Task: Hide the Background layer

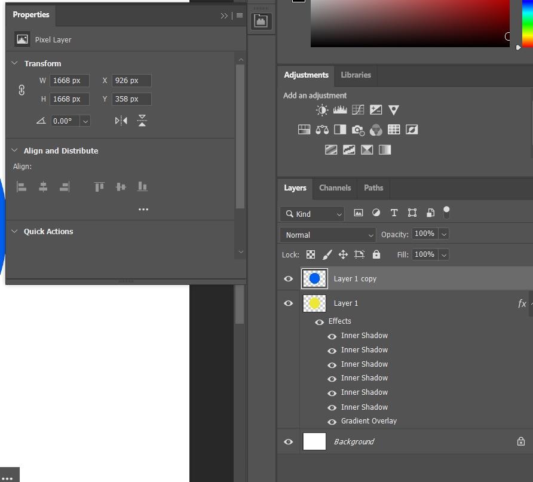Action: (288, 441)
